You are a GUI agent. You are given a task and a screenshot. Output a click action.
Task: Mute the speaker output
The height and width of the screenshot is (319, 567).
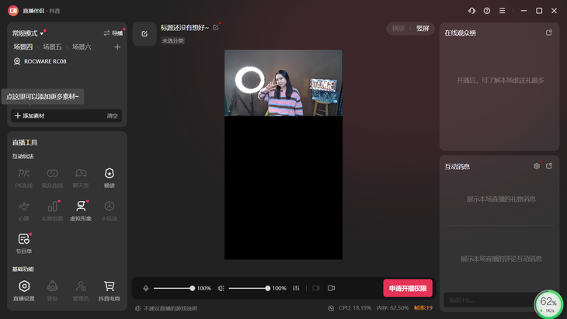221,288
